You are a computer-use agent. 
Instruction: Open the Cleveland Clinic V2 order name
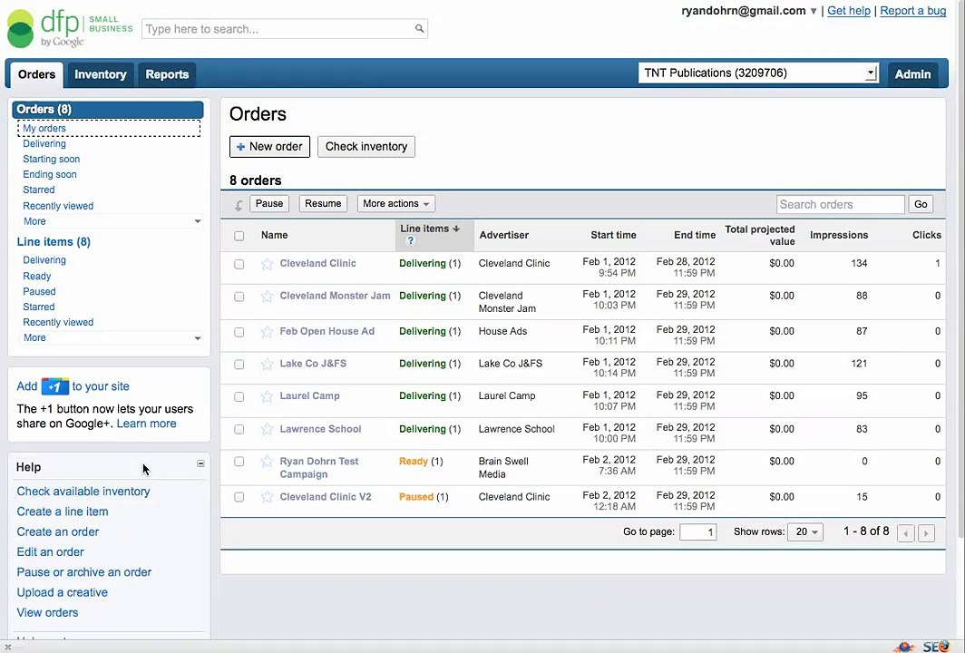(326, 497)
